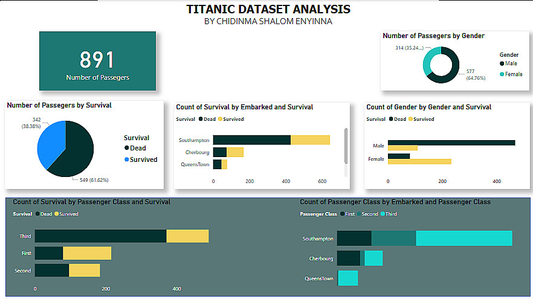This screenshot has width=533, height=299.
Task: Select the Male segment of gender donut
Action: 452,71
